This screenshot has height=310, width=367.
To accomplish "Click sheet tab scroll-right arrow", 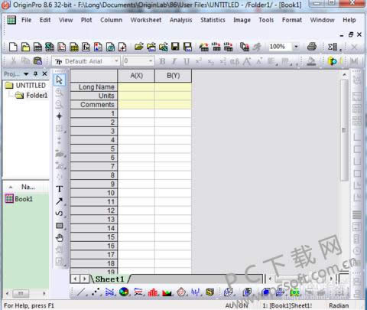I will (x=85, y=279).
